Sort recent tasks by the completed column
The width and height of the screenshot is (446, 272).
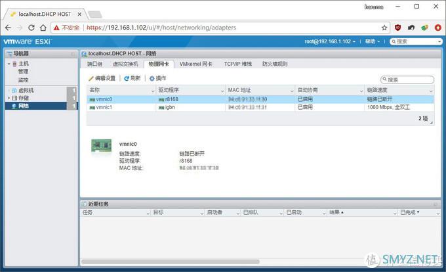[408, 212]
